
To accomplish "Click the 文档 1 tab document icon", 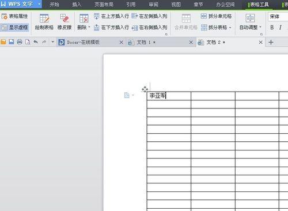I will point(131,42).
